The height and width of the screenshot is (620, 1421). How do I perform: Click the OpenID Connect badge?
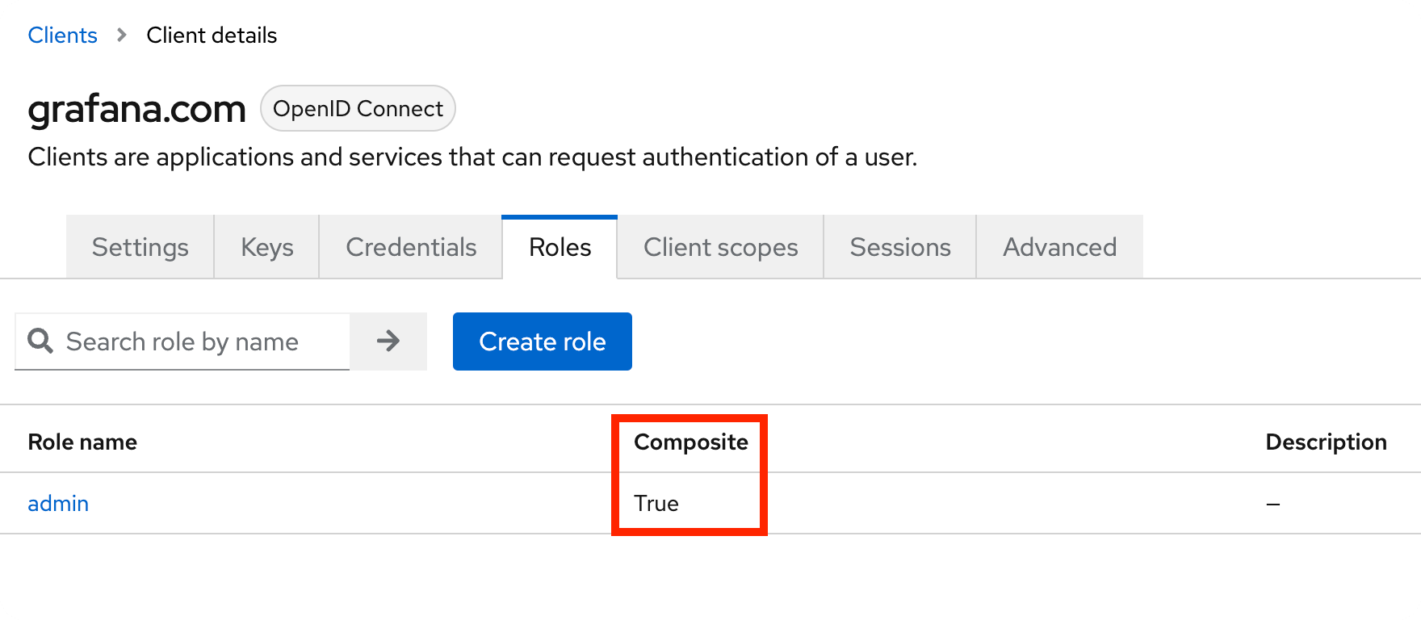[358, 108]
